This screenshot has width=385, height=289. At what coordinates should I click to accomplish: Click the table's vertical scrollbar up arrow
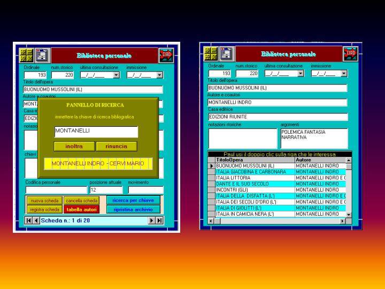349,160
